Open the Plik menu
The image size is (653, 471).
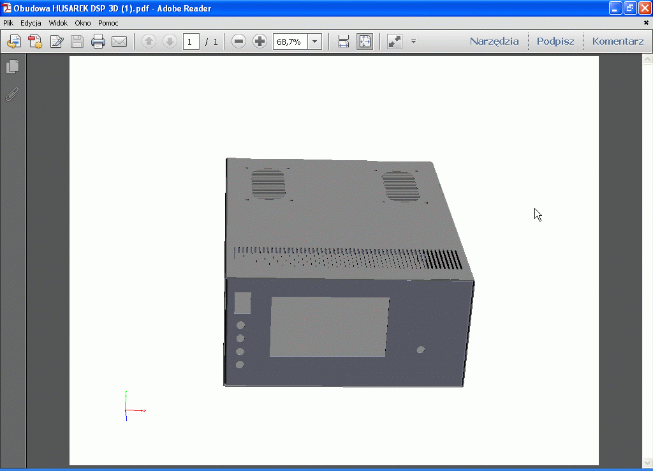(8, 23)
